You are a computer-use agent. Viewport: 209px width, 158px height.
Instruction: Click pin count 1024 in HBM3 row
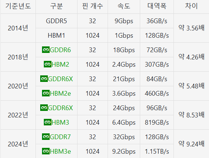tap(92, 122)
